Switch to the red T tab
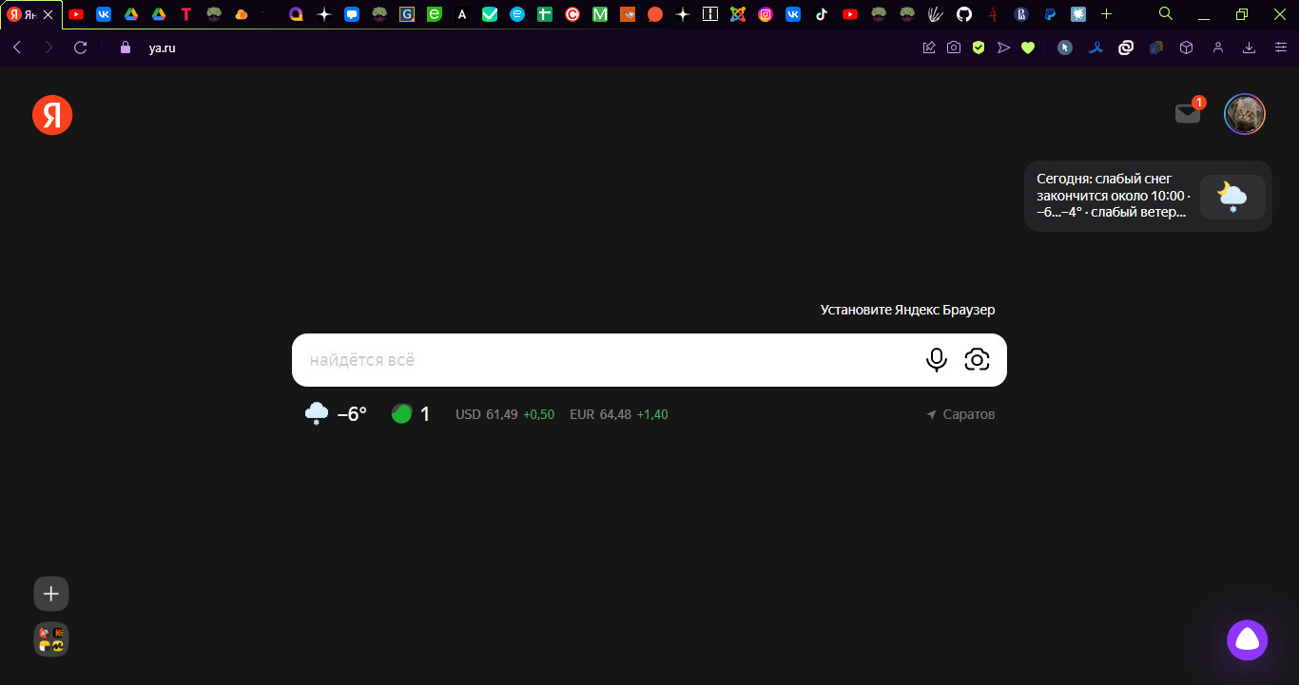 click(186, 14)
